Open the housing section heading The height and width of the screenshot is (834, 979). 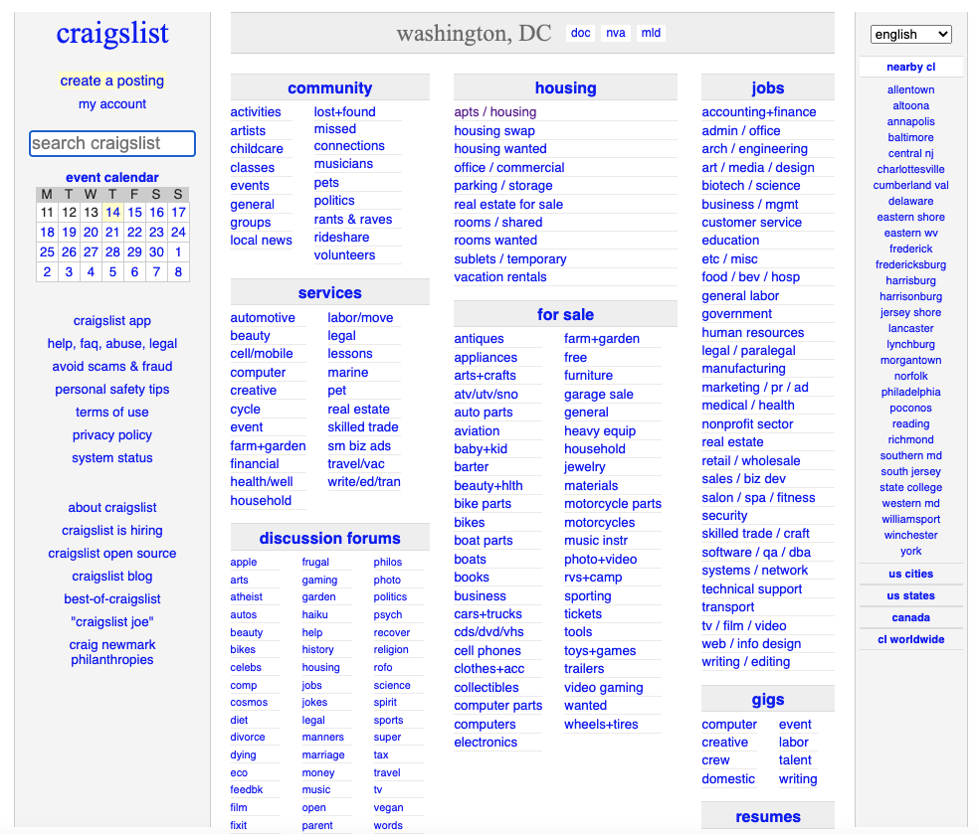(x=565, y=87)
